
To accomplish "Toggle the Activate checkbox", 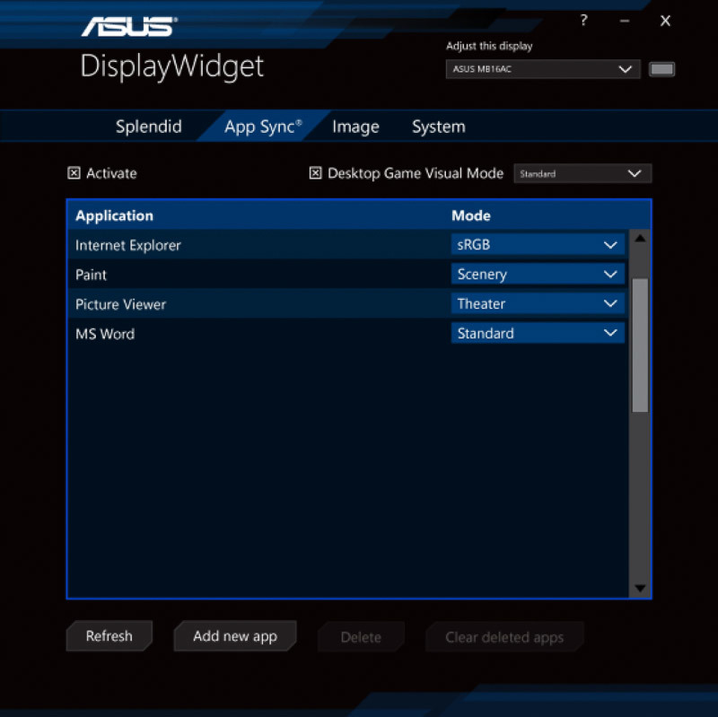I will 74,173.
